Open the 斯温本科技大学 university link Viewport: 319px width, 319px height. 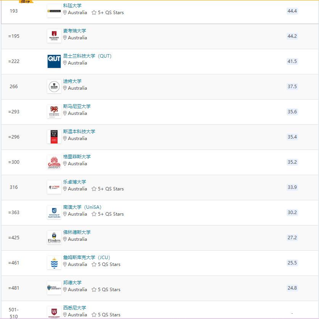(79, 132)
